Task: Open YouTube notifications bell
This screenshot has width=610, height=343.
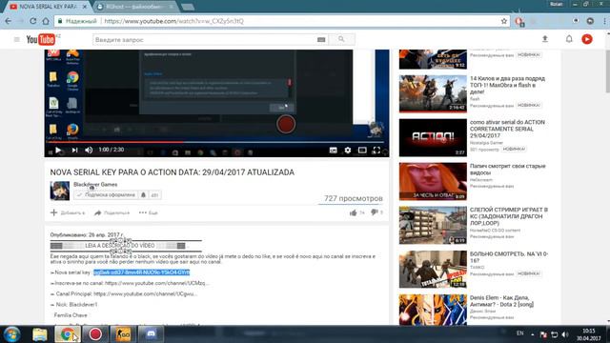Action: pos(569,39)
